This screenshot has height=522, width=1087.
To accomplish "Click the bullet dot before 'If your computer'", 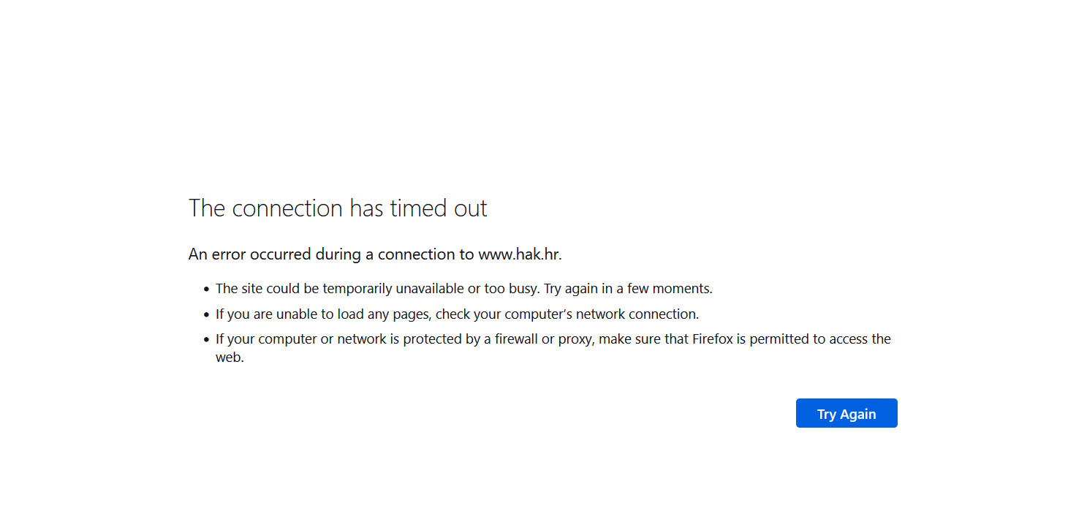I will click(x=207, y=340).
